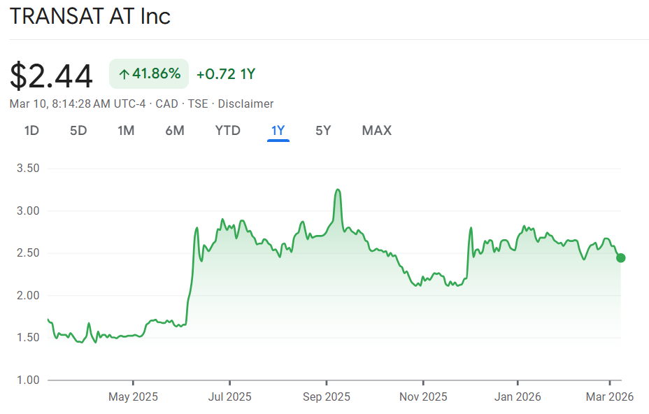Viewport: 649px width, 414px height.
Task: Switch to the 5Y chart range
Action: 322,130
